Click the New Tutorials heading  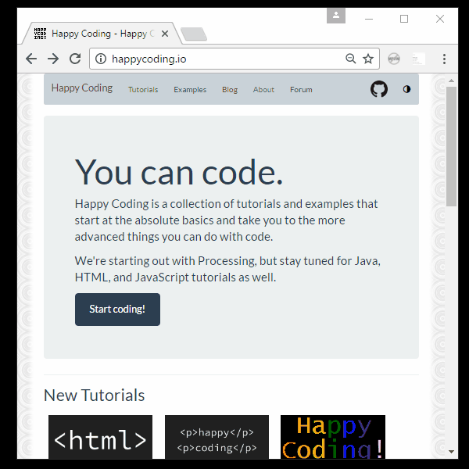point(95,395)
